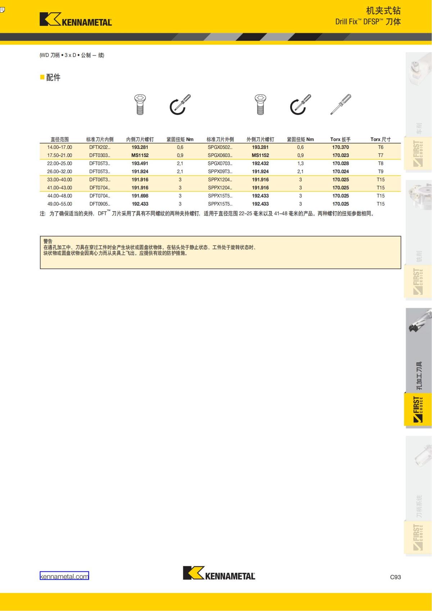Select the SPGX0502.. outer insert cell
Image resolution: width=432 pixels, height=611 pixels.
click(220, 147)
